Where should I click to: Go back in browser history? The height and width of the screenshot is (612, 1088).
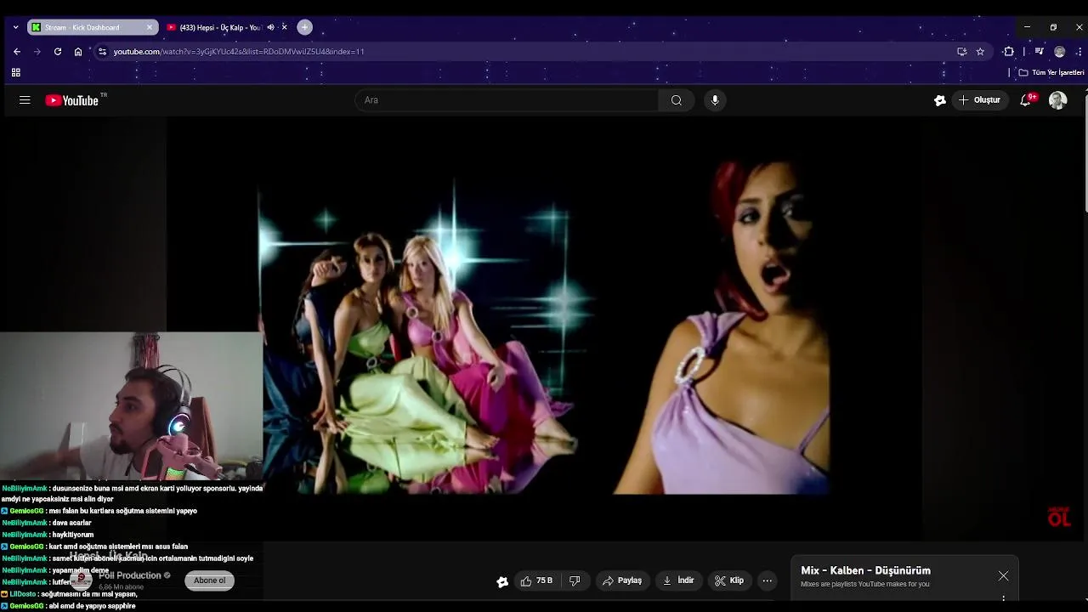click(16, 51)
